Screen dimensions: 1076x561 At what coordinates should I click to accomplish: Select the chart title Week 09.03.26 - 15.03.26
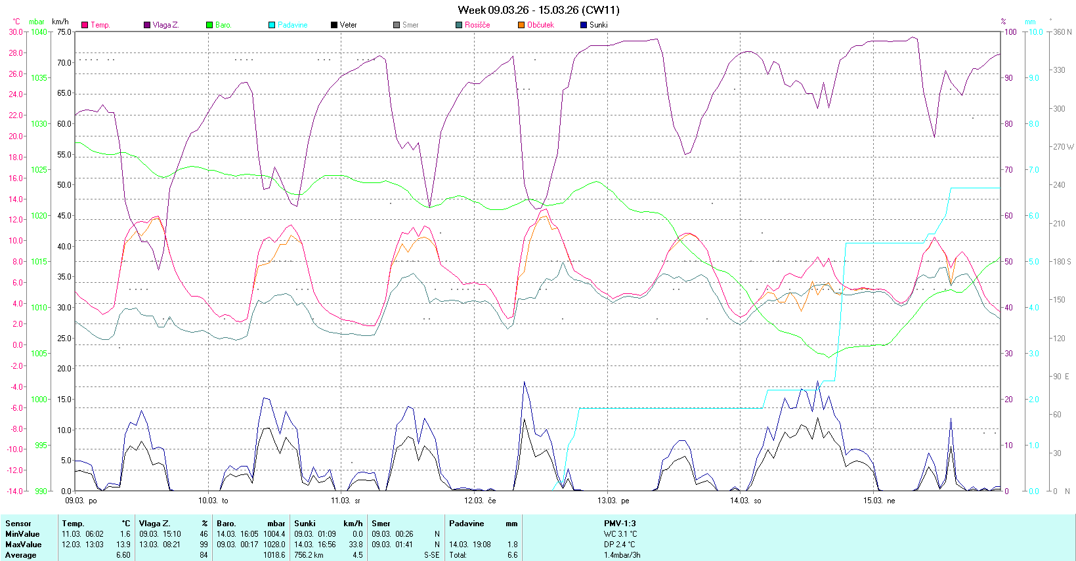pos(538,10)
